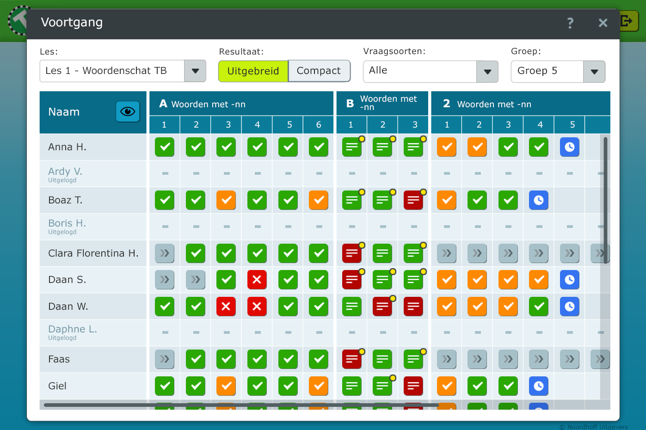646x430 pixels.
Task: Click Daan S.'s skipped icon in section A question 2
Action: click(196, 280)
